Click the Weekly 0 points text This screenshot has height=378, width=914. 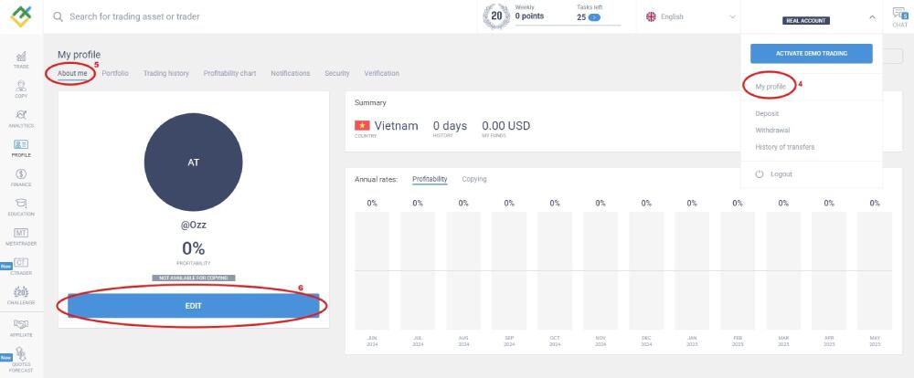click(529, 13)
